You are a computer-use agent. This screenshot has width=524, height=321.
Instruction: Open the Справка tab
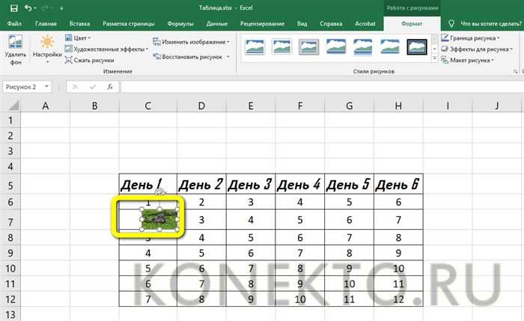[331, 24]
